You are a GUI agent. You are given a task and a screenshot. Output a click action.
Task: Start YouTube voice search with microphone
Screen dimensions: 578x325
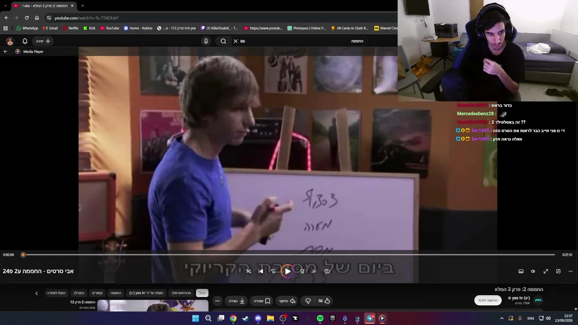coord(206,41)
